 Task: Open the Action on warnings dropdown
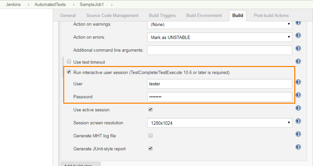pyautogui.click(x=220, y=24)
